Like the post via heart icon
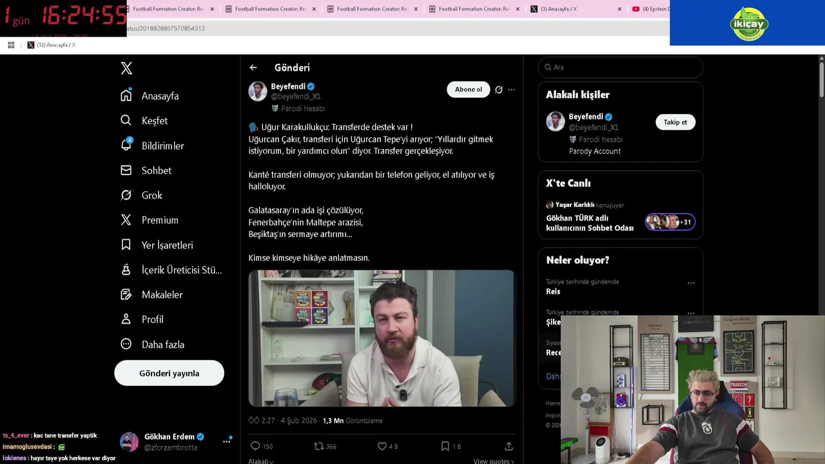Screen dimensions: 825x464 point(382,446)
